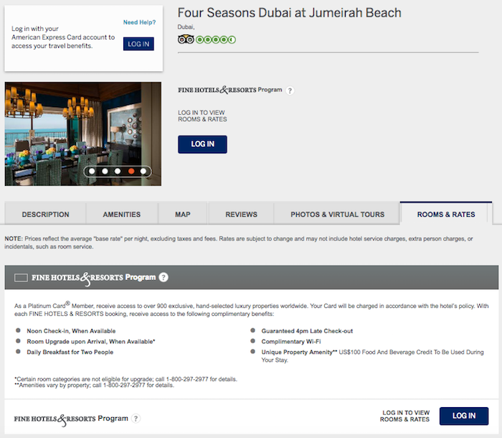Click large LOG IN button under rooms & rates
This screenshot has width=502, height=438.
pyautogui.click(x=203, y=144)
